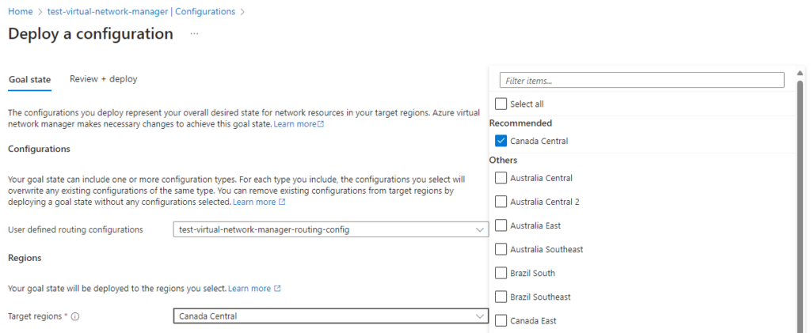Open Learn more link after goal state description
The image size is (811, 333).
click(x=299, y=124)
